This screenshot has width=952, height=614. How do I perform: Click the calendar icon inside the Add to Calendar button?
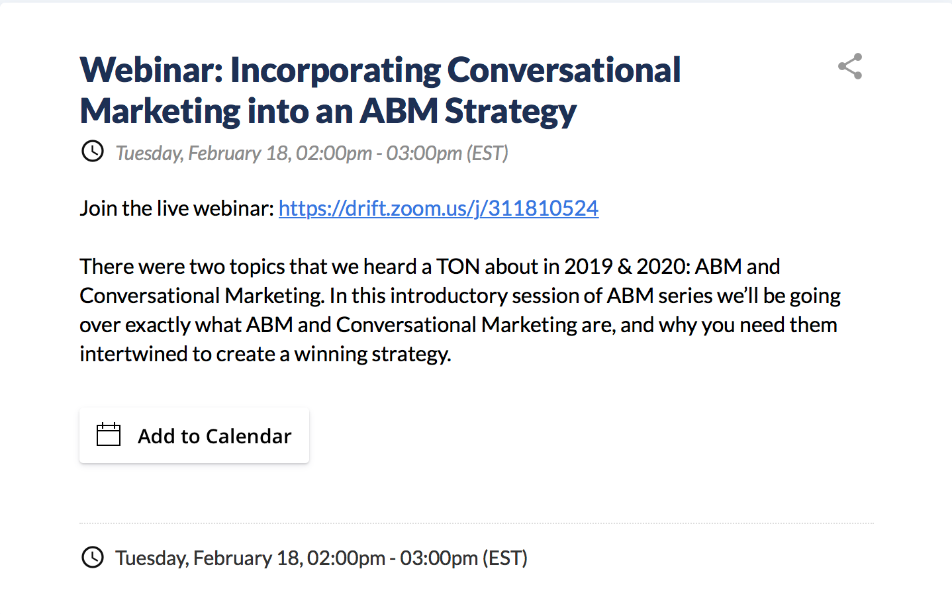pos(109,435)
